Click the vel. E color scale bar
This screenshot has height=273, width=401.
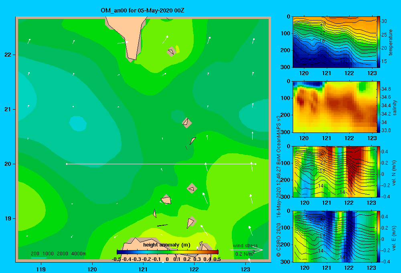[x=379, y=236]
